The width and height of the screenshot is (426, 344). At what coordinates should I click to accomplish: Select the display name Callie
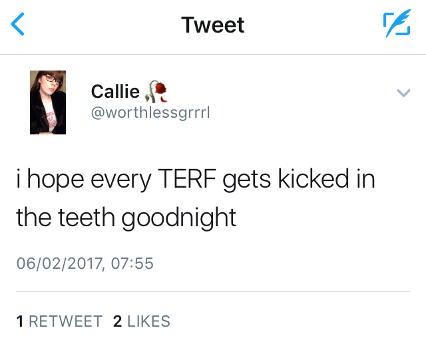coord(115,92)
